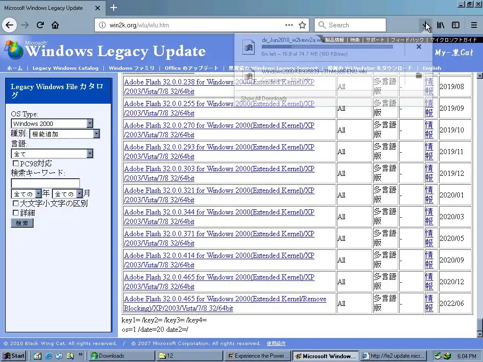Open 製品情報 top menu link

pos(334,40)
